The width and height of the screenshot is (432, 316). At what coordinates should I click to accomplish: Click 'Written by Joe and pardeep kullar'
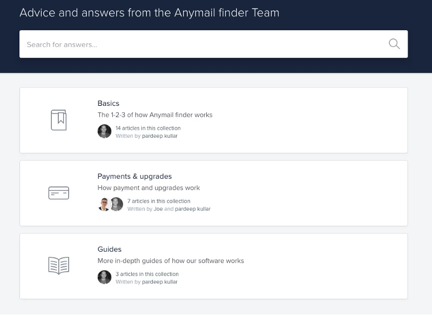(x=169, y=209)
